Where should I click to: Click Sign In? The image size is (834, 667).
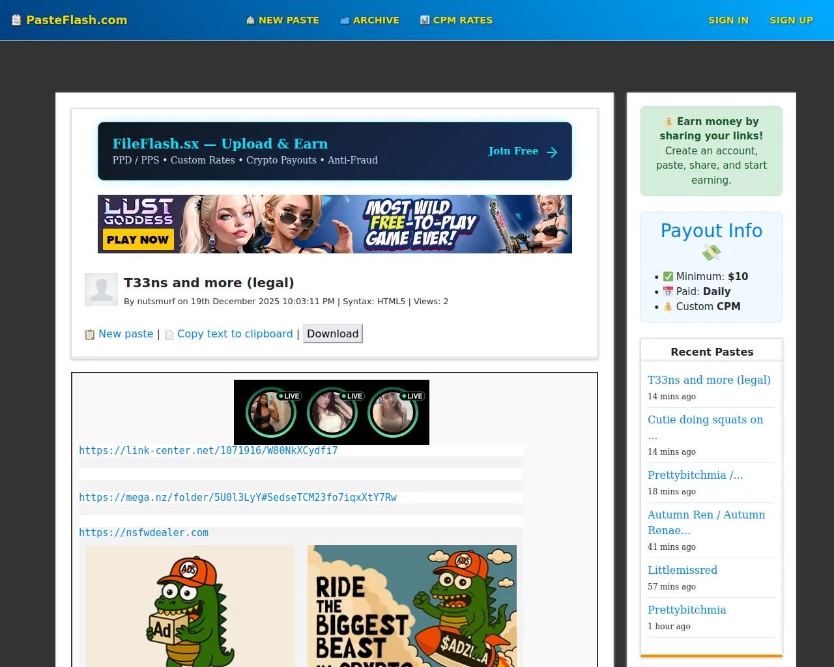[x=728, y=20]
